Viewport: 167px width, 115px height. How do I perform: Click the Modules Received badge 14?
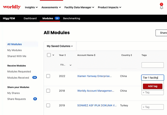(x=35, y=78)
